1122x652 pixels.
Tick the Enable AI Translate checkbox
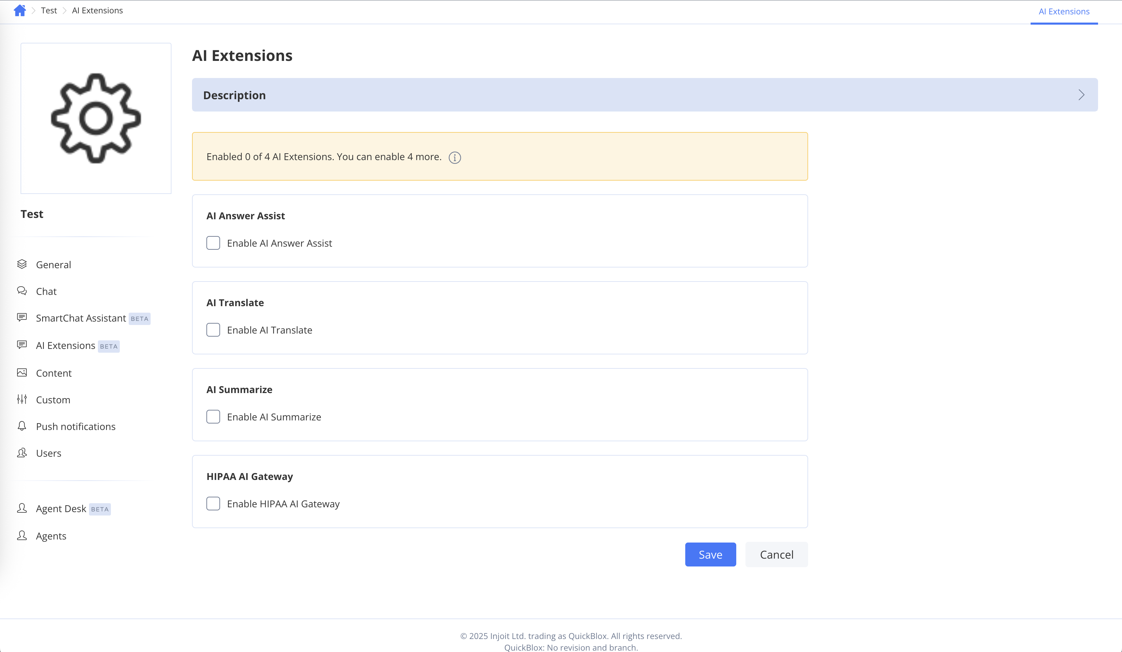click(213, 330)
